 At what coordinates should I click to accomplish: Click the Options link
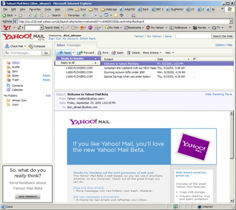click(x=220, y=45)
